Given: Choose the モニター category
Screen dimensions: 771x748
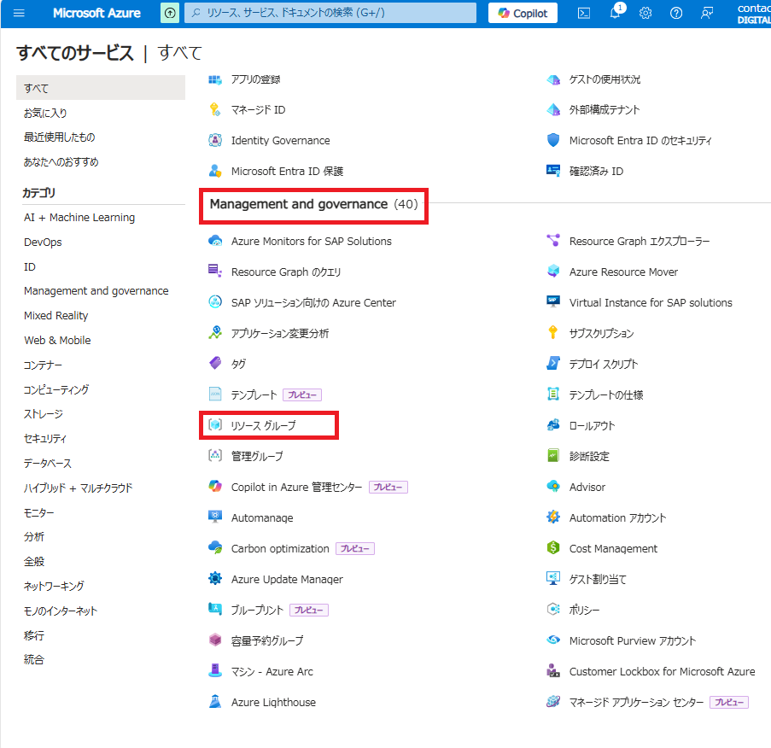Looking at the screenshot, I should [x=38, y=512].
